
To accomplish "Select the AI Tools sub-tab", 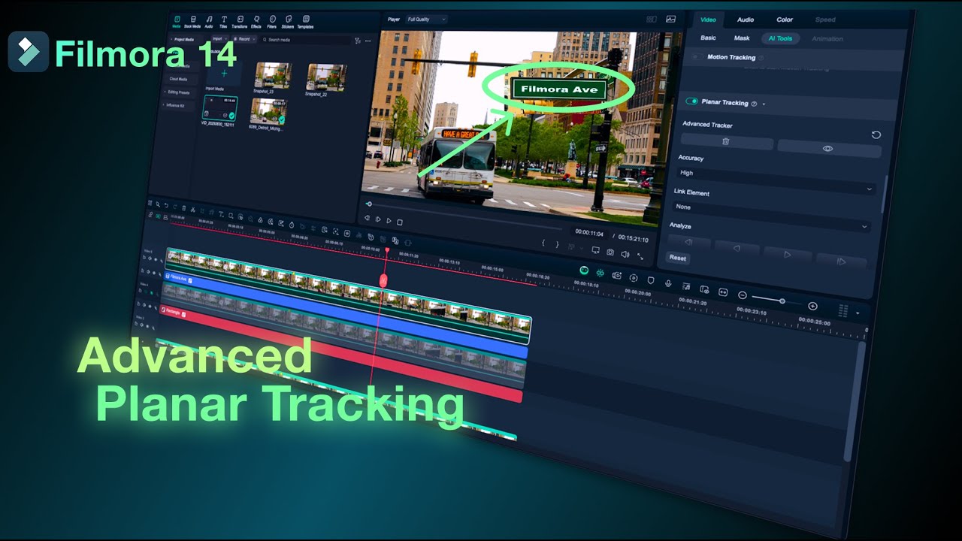I will click(x=780, y=38).
